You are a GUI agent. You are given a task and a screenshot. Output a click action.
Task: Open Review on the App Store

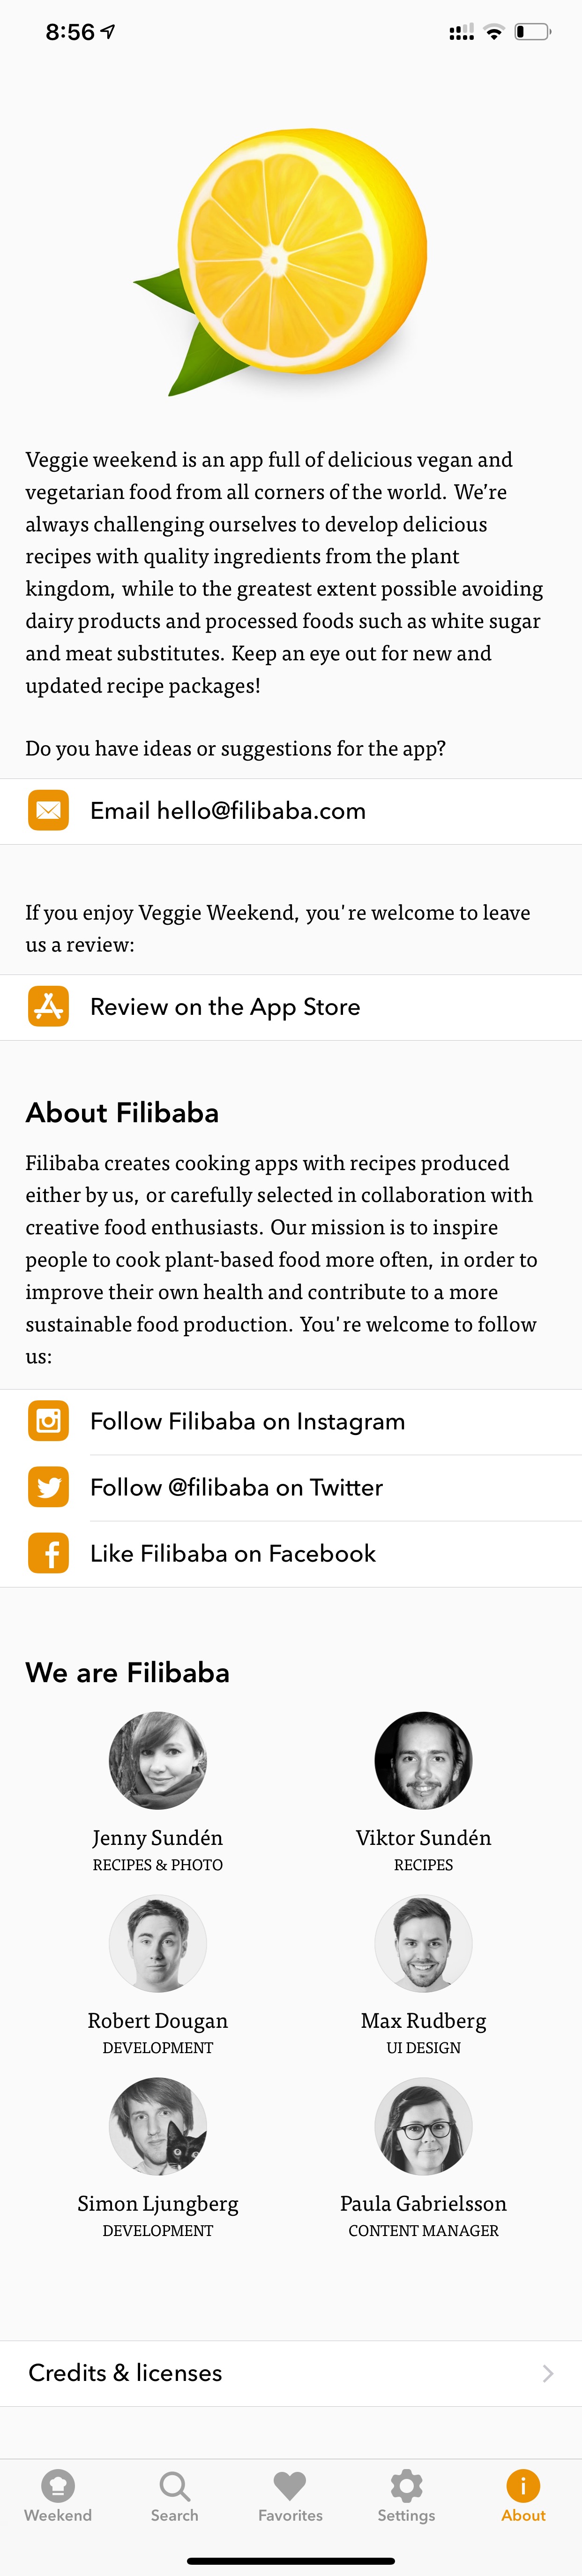291,1007
